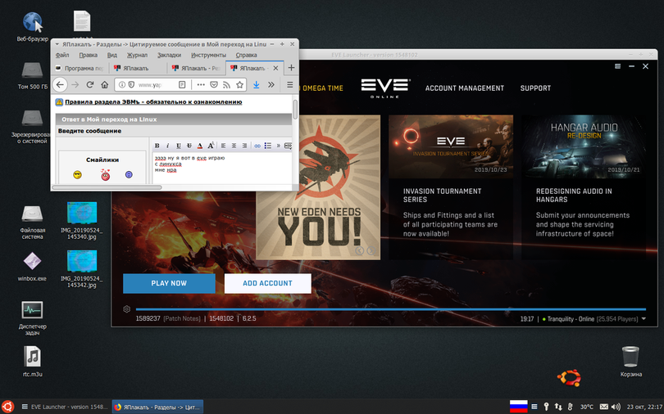Open Patch Notes link in EVE Launcher

pyautogui.click(x=182, y=318)
